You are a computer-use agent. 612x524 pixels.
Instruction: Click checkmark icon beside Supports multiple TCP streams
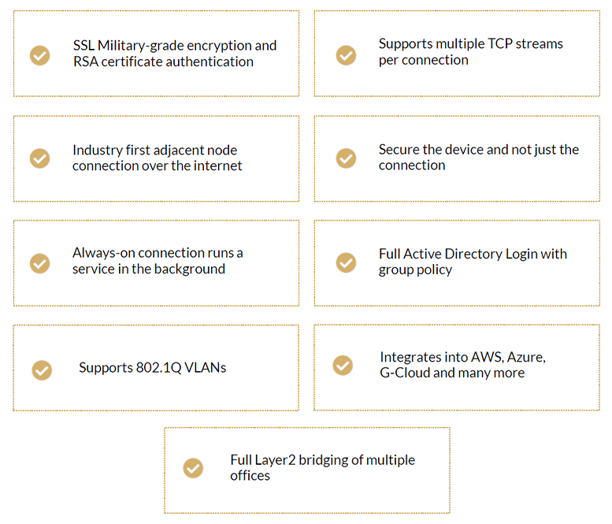(x=347, y=55)
